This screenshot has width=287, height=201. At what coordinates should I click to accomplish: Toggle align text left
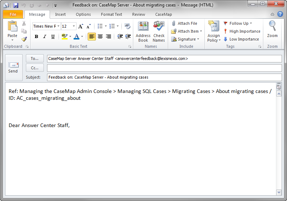tap(92, 37)
